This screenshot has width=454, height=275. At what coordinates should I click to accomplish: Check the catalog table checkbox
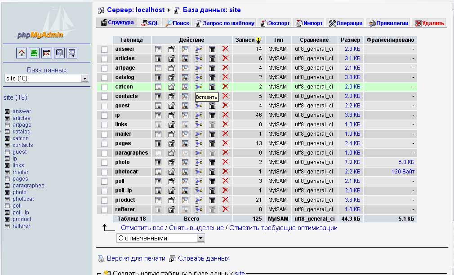[x=104, y=78]
